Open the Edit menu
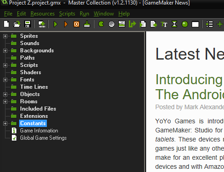 [21, 14]
